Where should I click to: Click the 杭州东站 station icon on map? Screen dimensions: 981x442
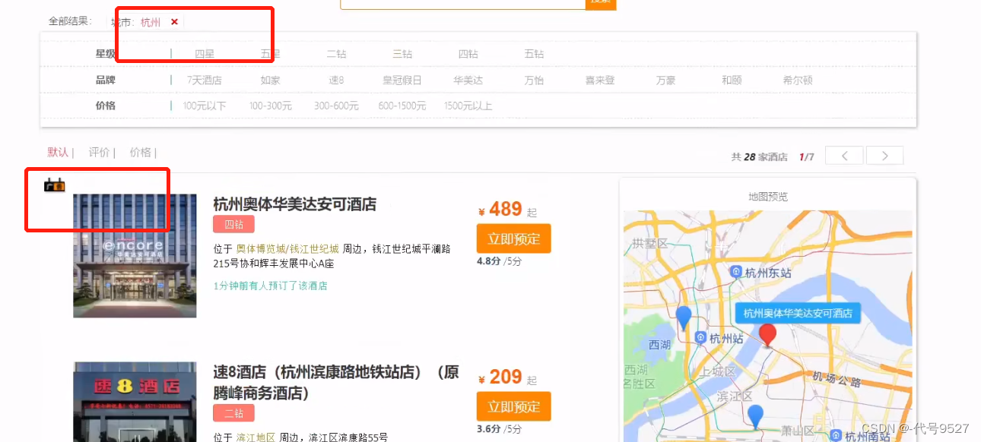tap(735, 272)
